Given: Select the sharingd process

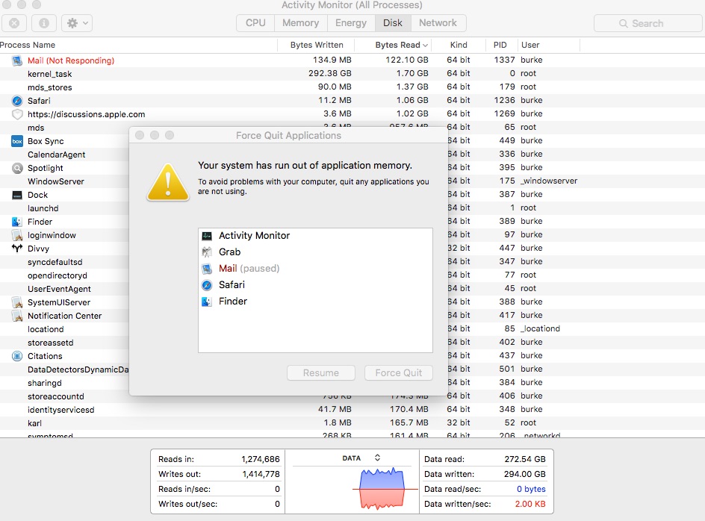Looking at the screenshot, I should pos(45,383).
